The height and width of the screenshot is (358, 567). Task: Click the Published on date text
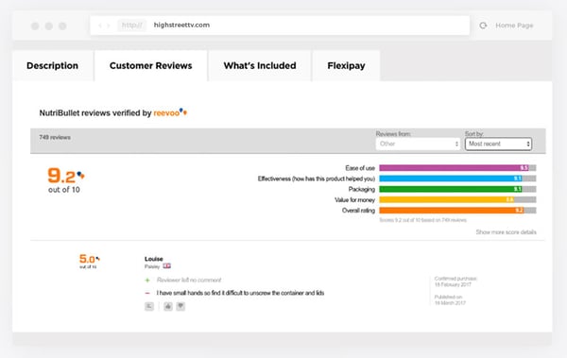(x=450, y=299)
